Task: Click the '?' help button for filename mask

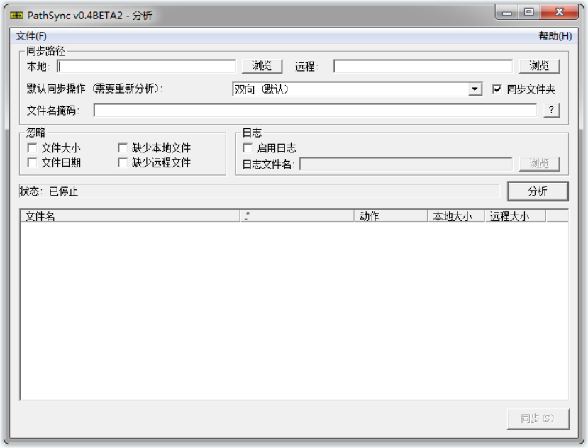Action: pos(551,110)
